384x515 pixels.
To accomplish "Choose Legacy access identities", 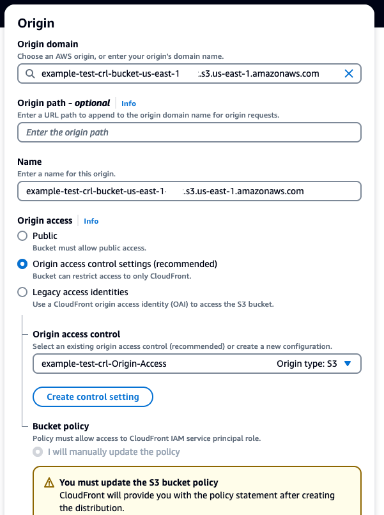I will (x=22, y=292).
